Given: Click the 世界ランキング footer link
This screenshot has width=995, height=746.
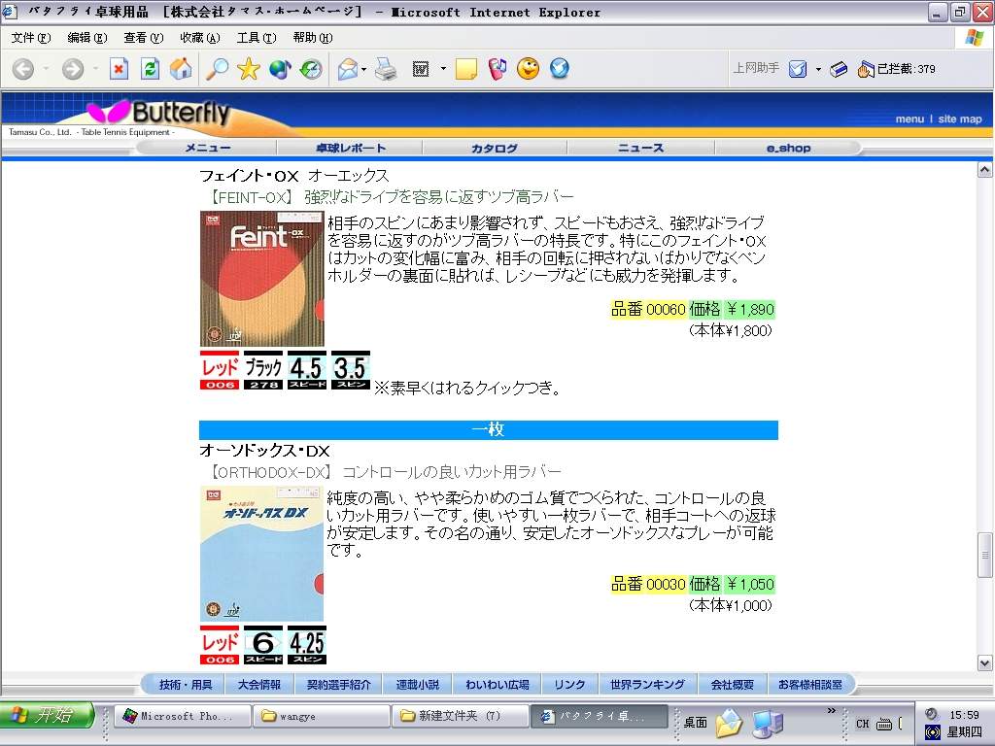Looking at the screenshot, I should click(647, 685).
